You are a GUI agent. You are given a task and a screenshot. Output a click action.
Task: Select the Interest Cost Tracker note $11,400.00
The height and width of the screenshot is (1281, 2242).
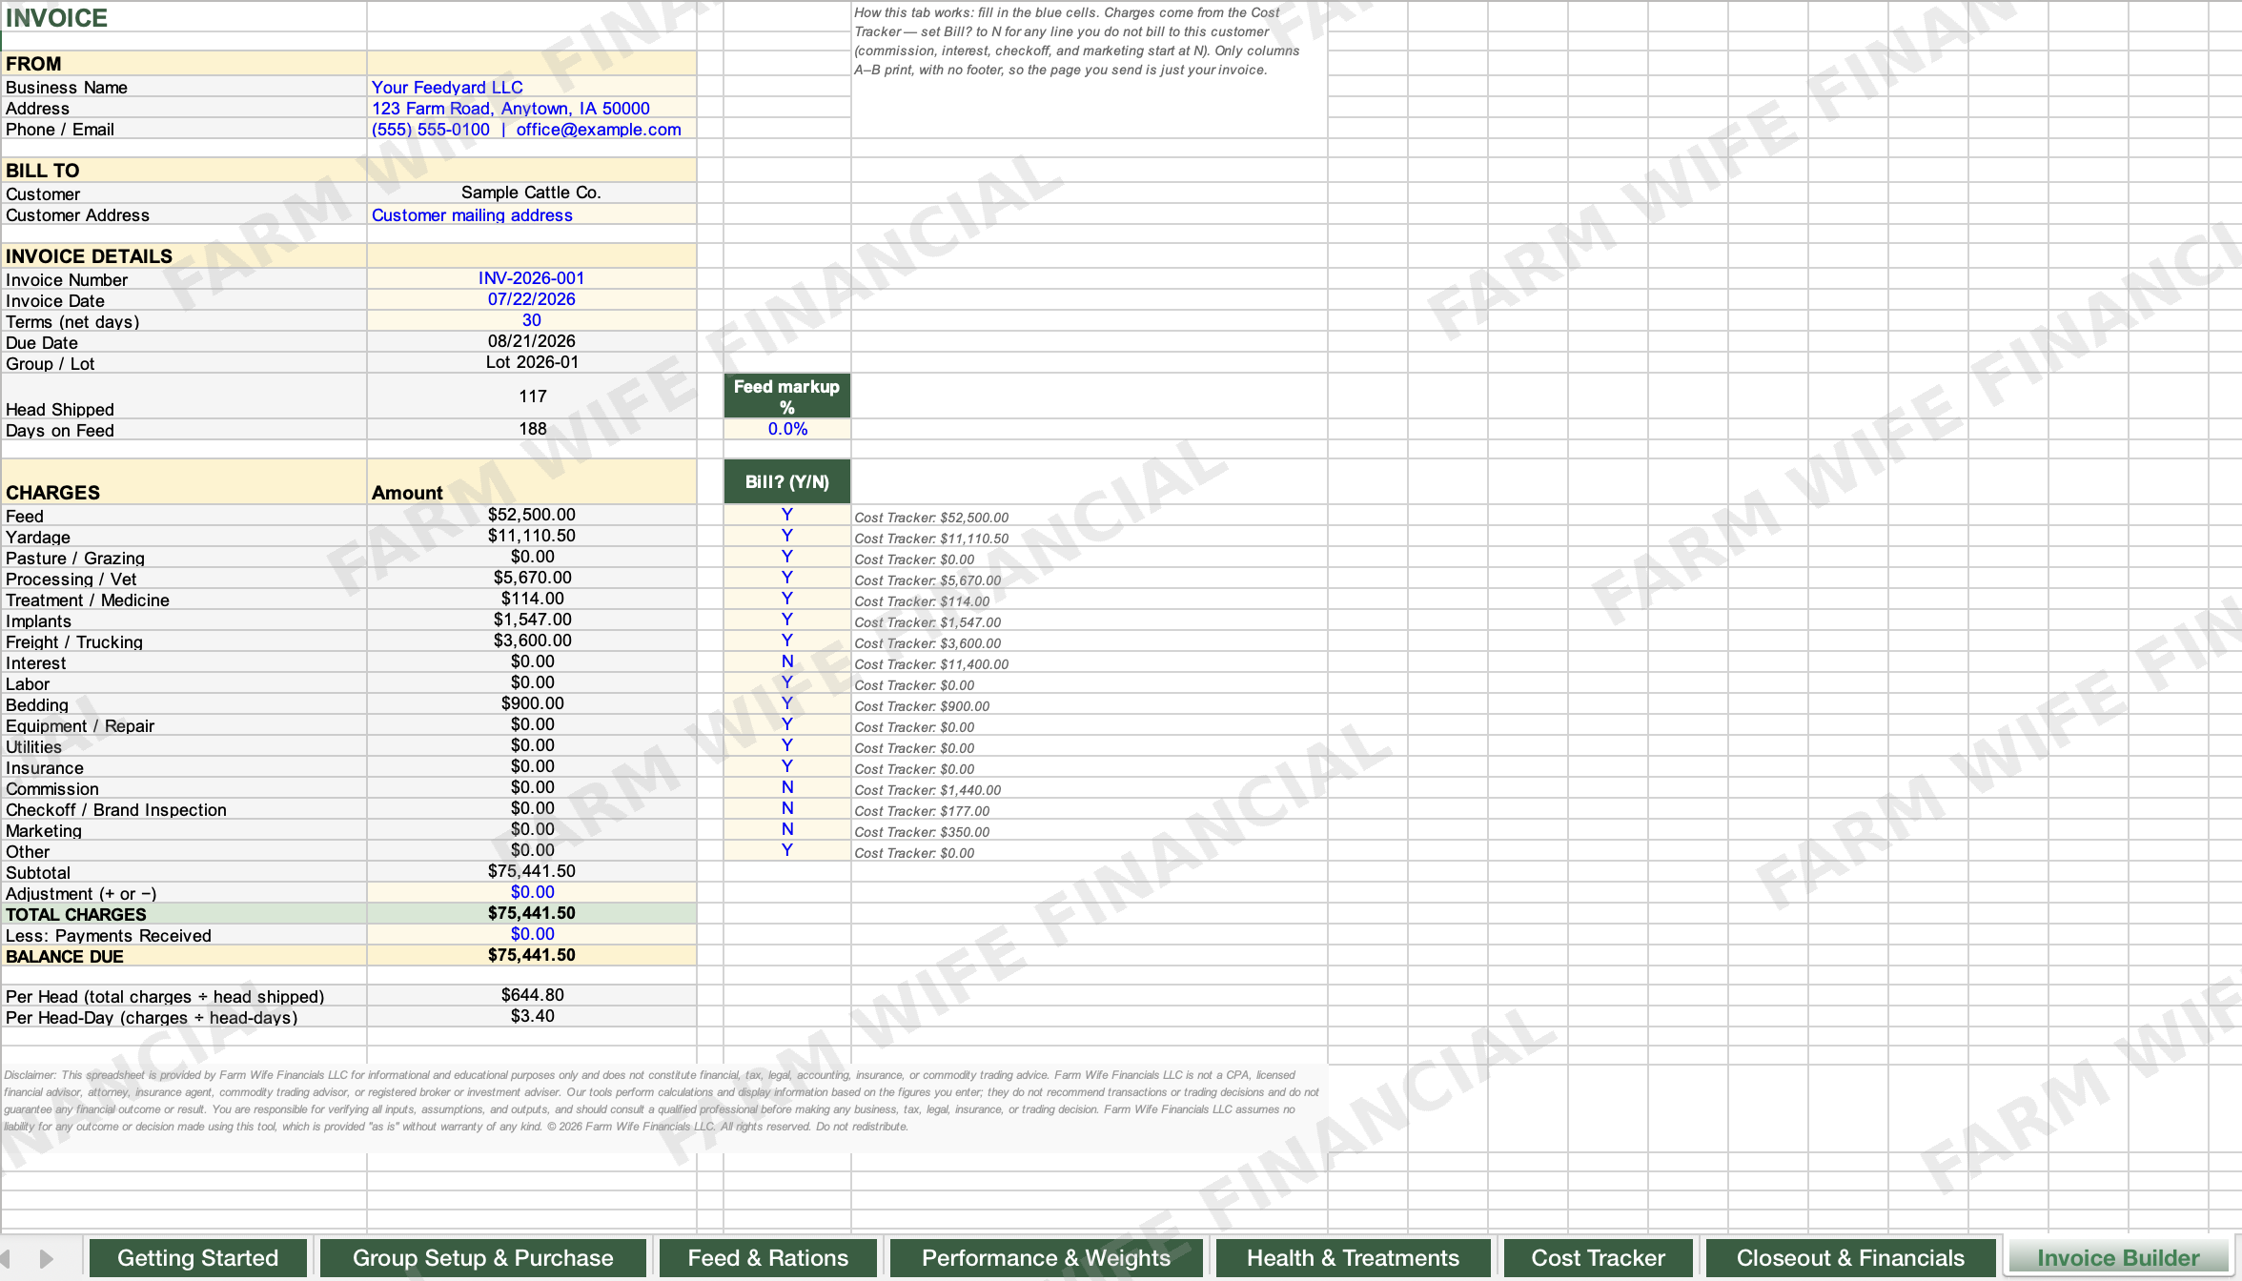click(931, 664)
